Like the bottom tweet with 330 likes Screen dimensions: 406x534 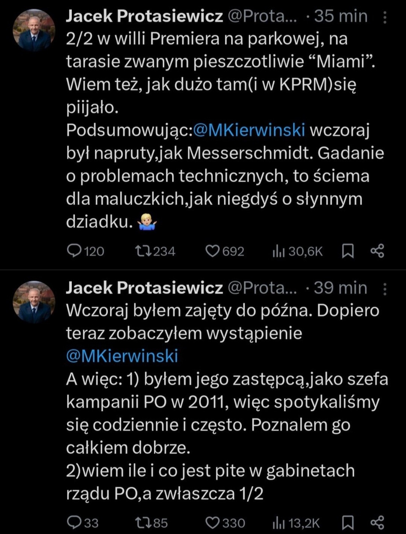pyautogui.click(x=212, y=522)
